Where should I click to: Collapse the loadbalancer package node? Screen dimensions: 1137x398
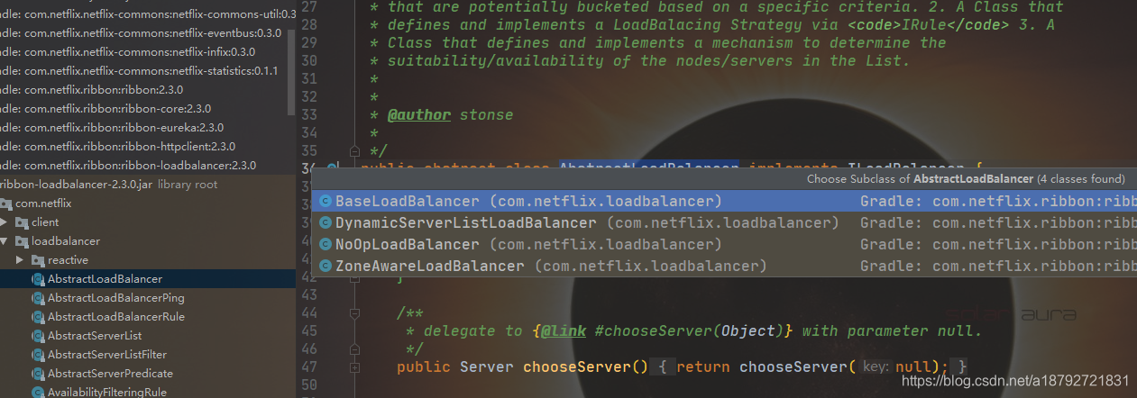coord(5,241)
